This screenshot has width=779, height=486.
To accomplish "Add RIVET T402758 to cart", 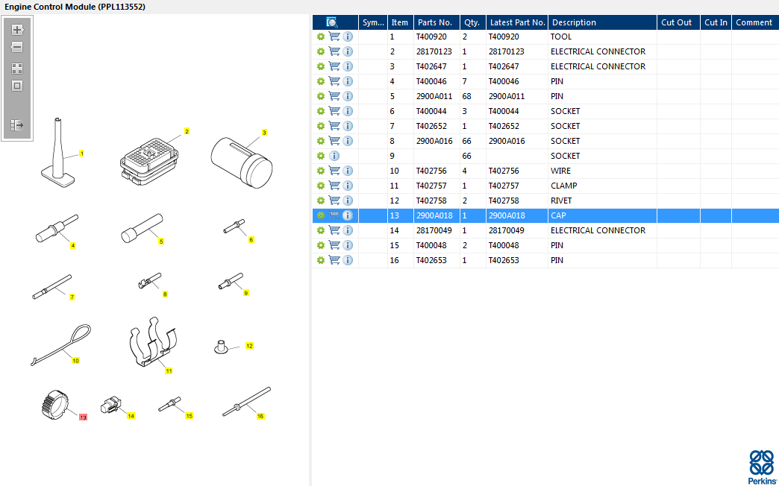I will (x=334, y=201).
